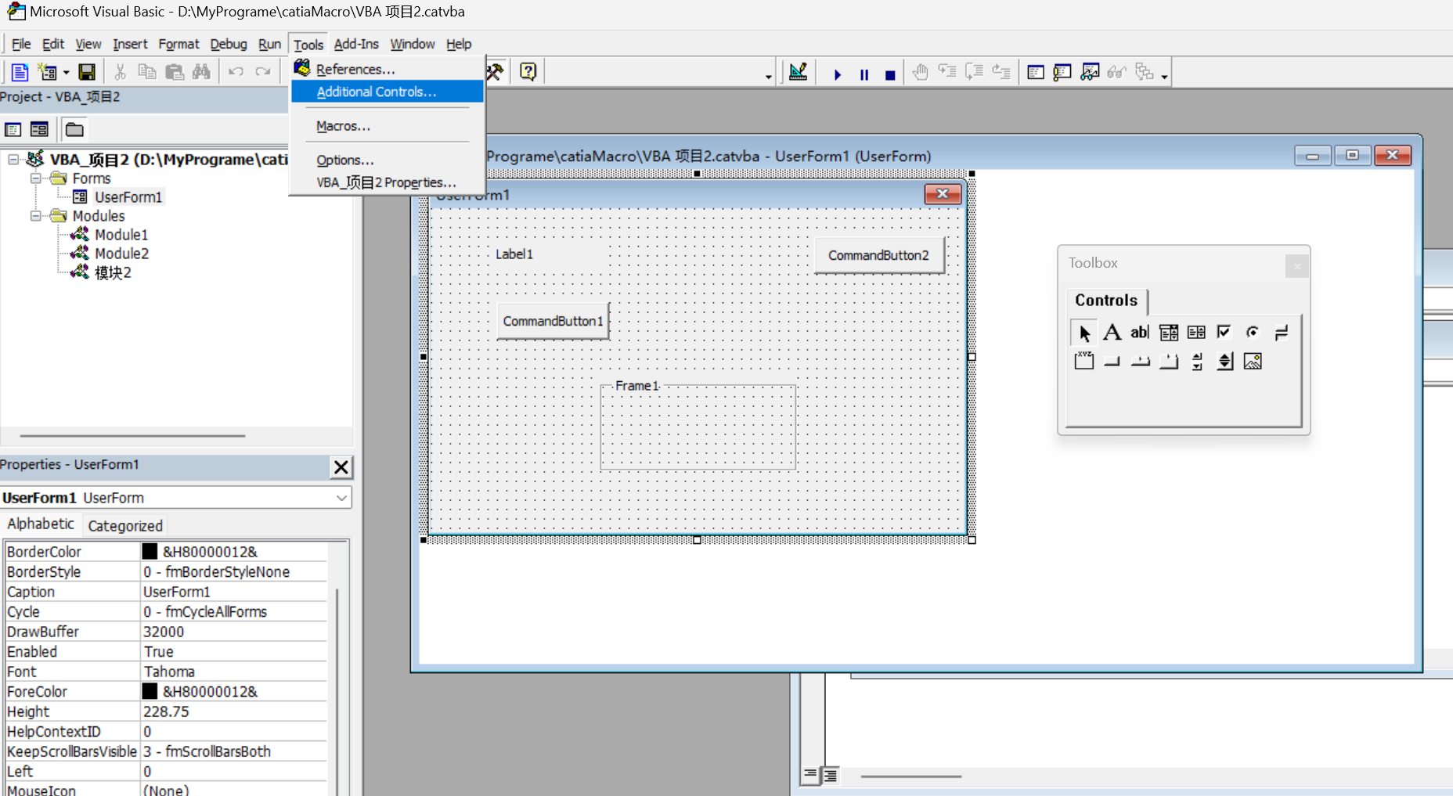Collapse the Forms folder
The height and width of the screenshot is (796, 1453).
(x=35, y=178)
